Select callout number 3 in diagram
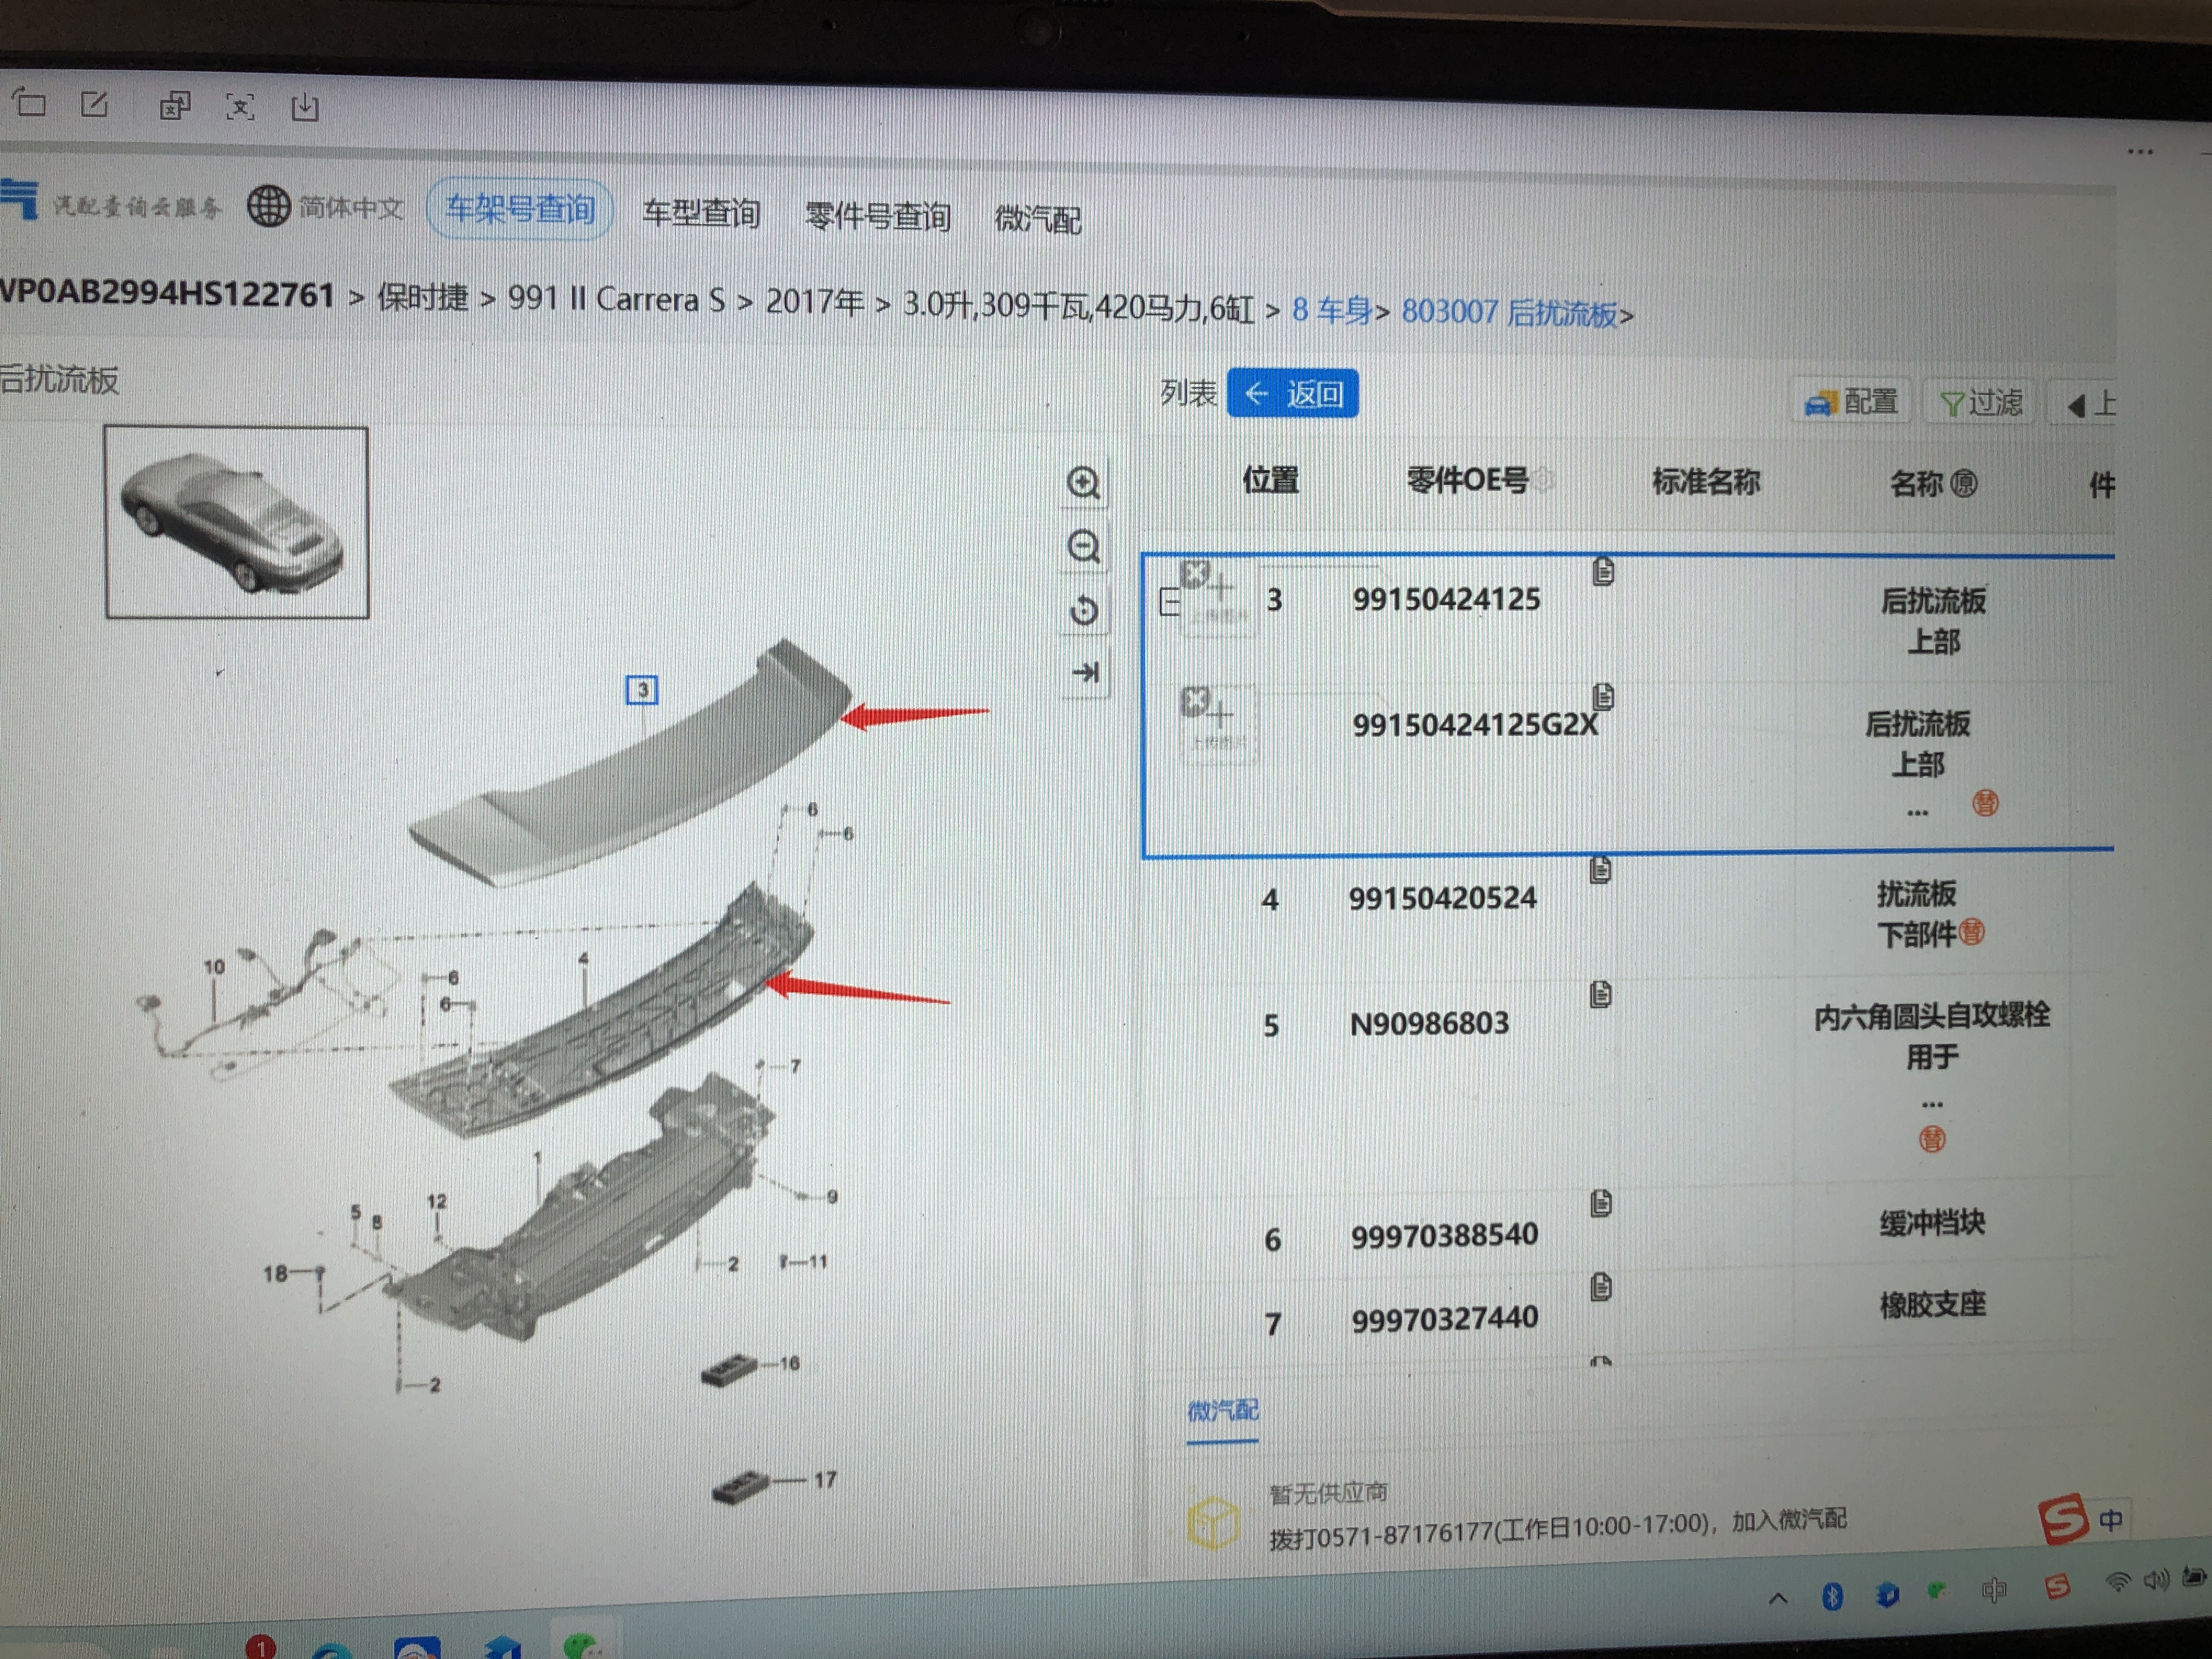2212x1659 pixels. [642, 689]
